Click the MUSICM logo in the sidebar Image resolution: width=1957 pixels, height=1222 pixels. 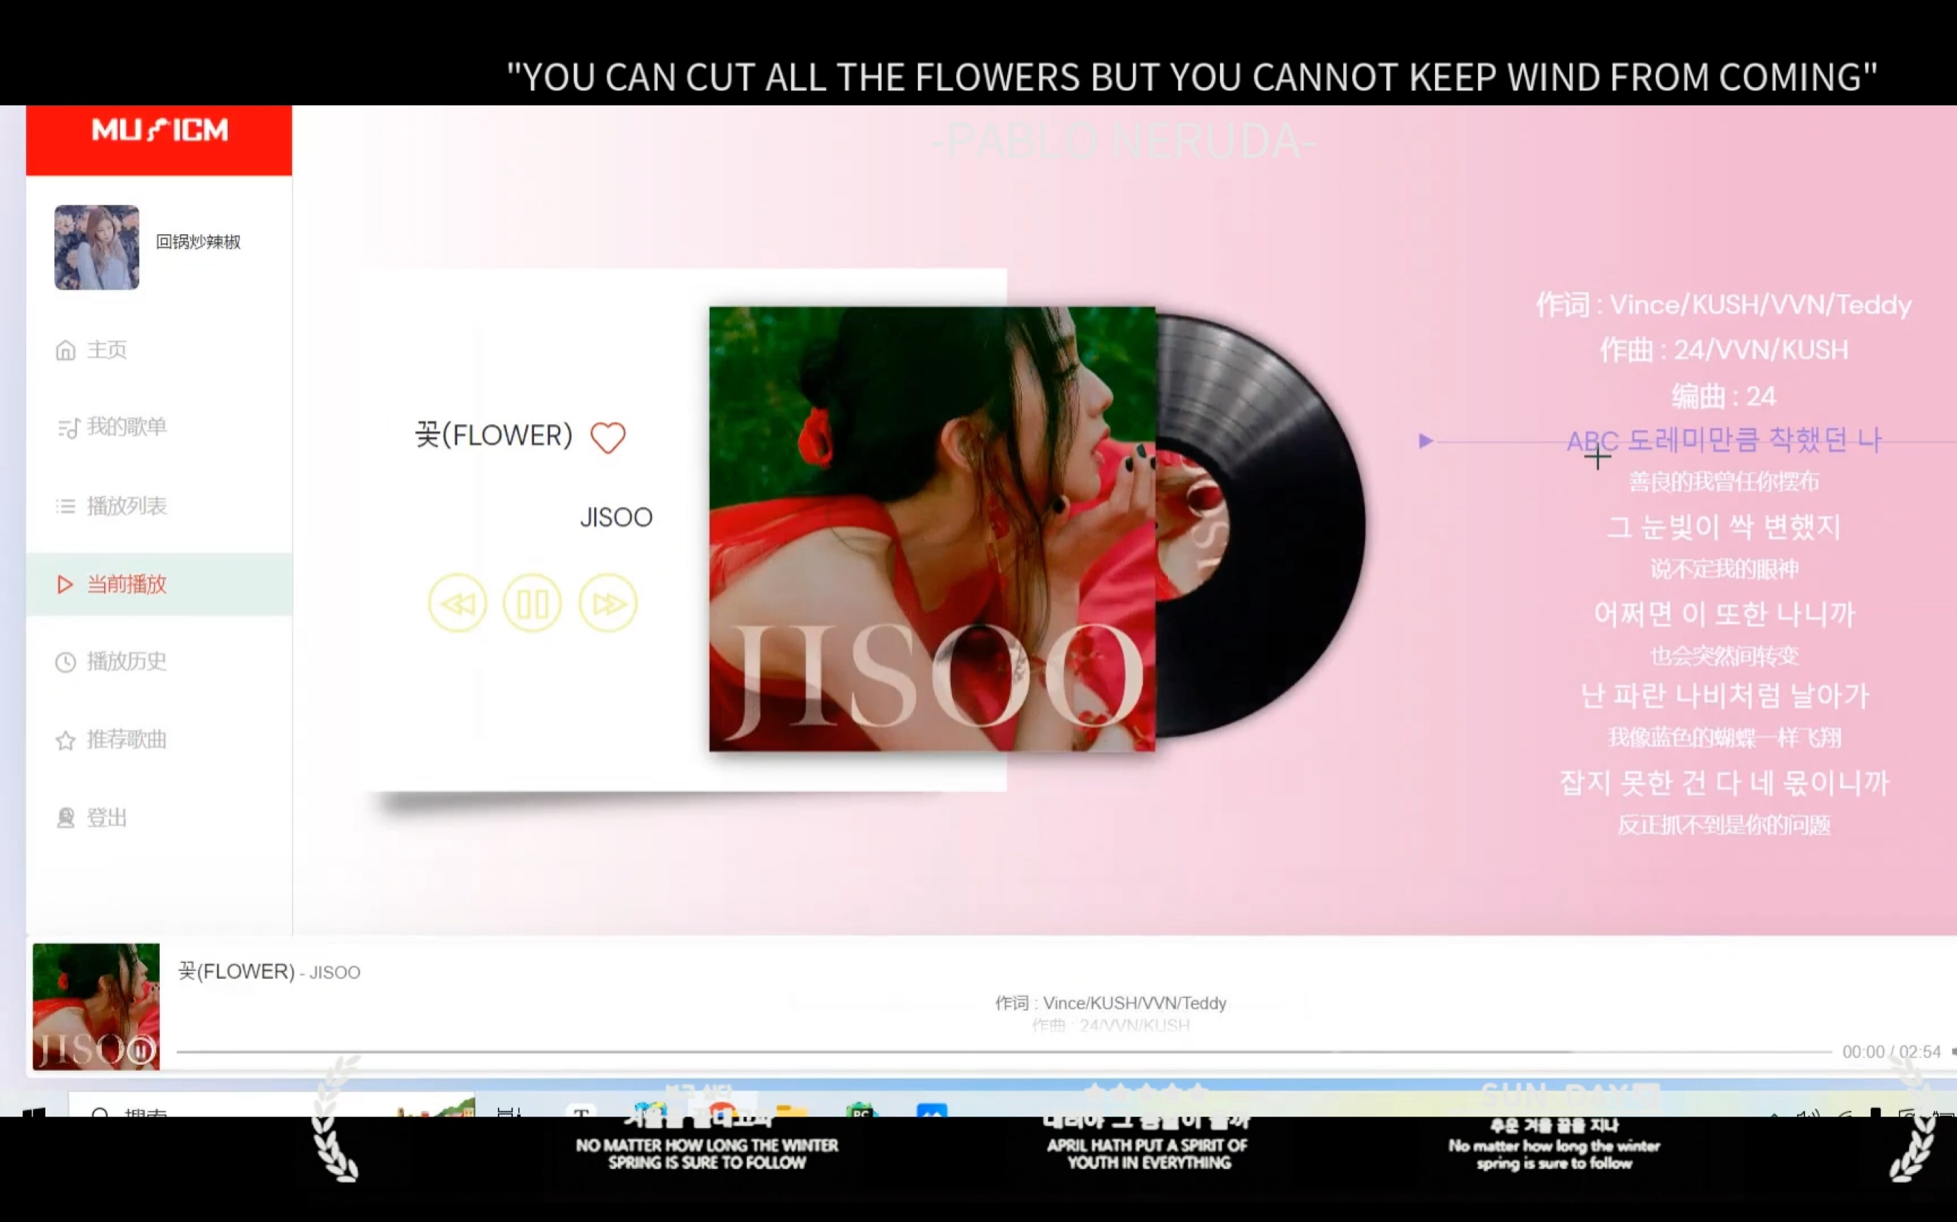coord(159,130)
